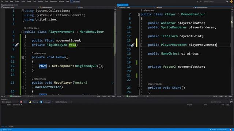
Task: Click the Code column header in the Error List
Action: [x=9, y=105]
